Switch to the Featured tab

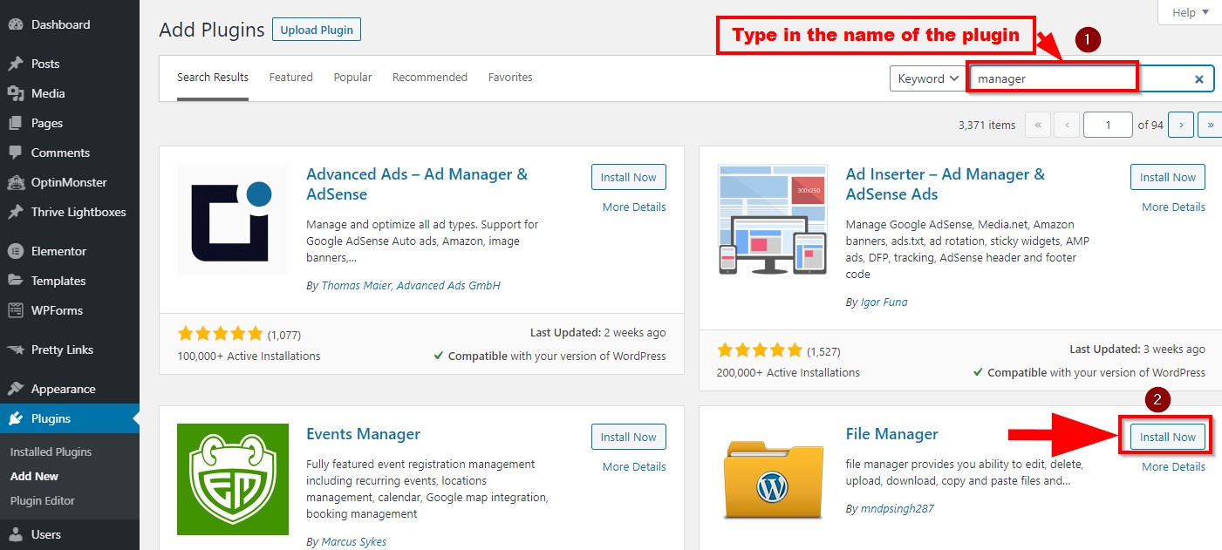click(290, 78)
